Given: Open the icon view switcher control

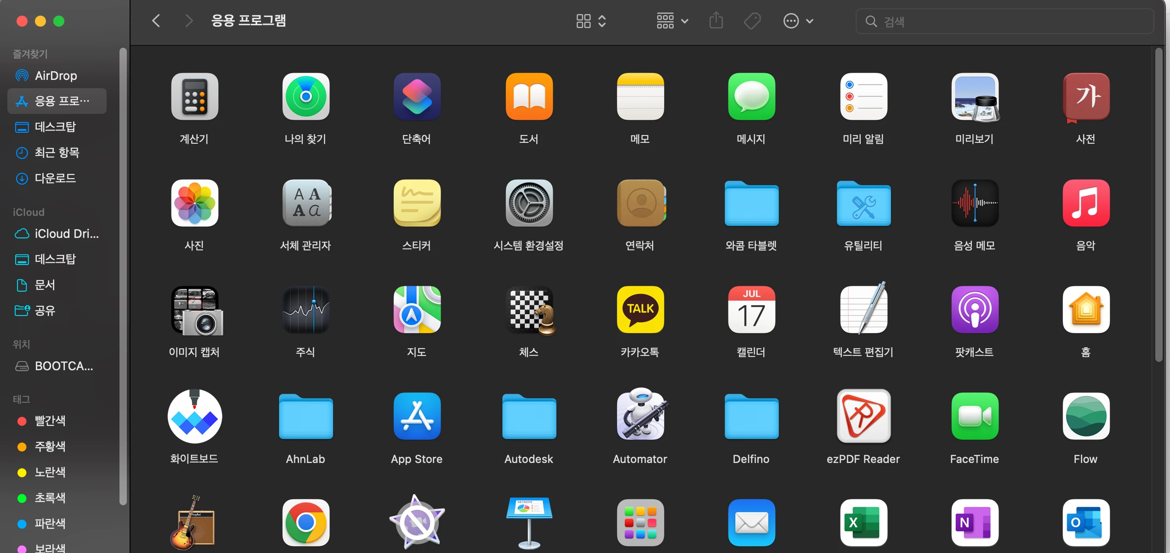Looking at the screenshot, I should click(x=591, y=21).
